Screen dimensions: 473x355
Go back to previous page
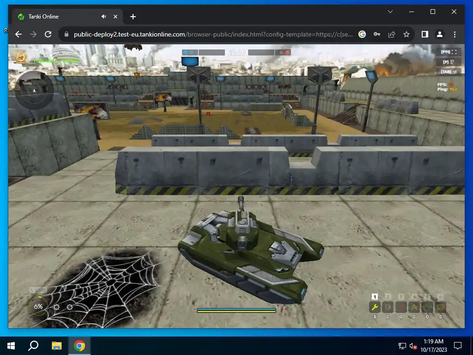(x=18, y=34)
